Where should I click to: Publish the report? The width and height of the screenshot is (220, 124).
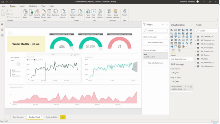124,13
